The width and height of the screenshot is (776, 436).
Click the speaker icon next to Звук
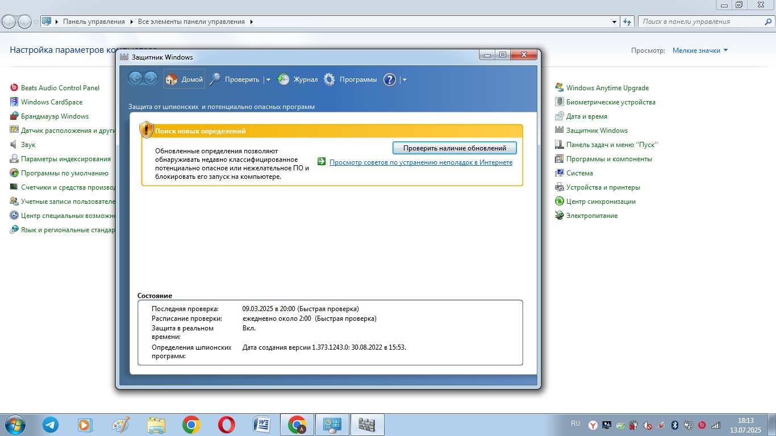coord(14,144)
